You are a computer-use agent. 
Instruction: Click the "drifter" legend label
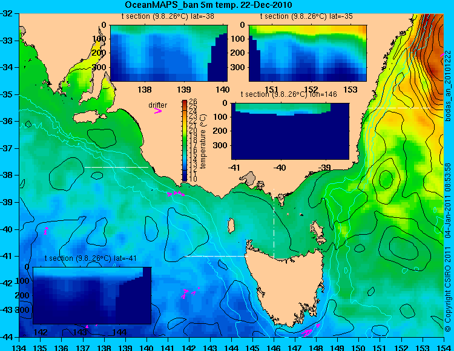pyautogui.click(x=158, y=105)
